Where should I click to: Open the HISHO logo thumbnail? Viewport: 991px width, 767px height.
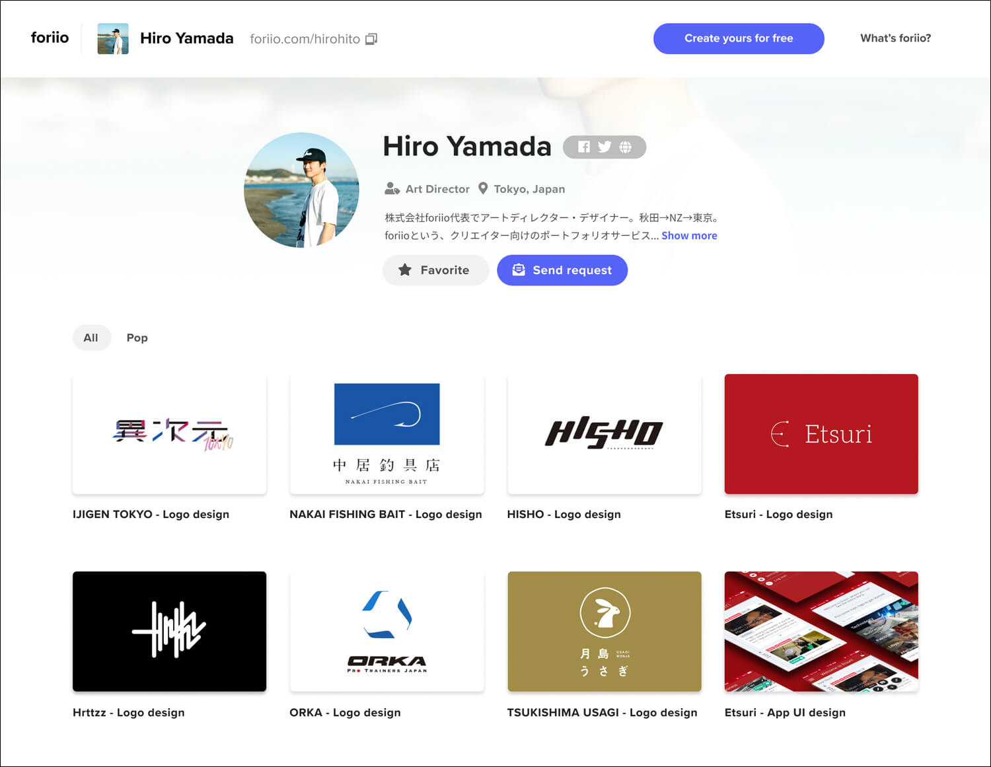(x=604, y=434)
